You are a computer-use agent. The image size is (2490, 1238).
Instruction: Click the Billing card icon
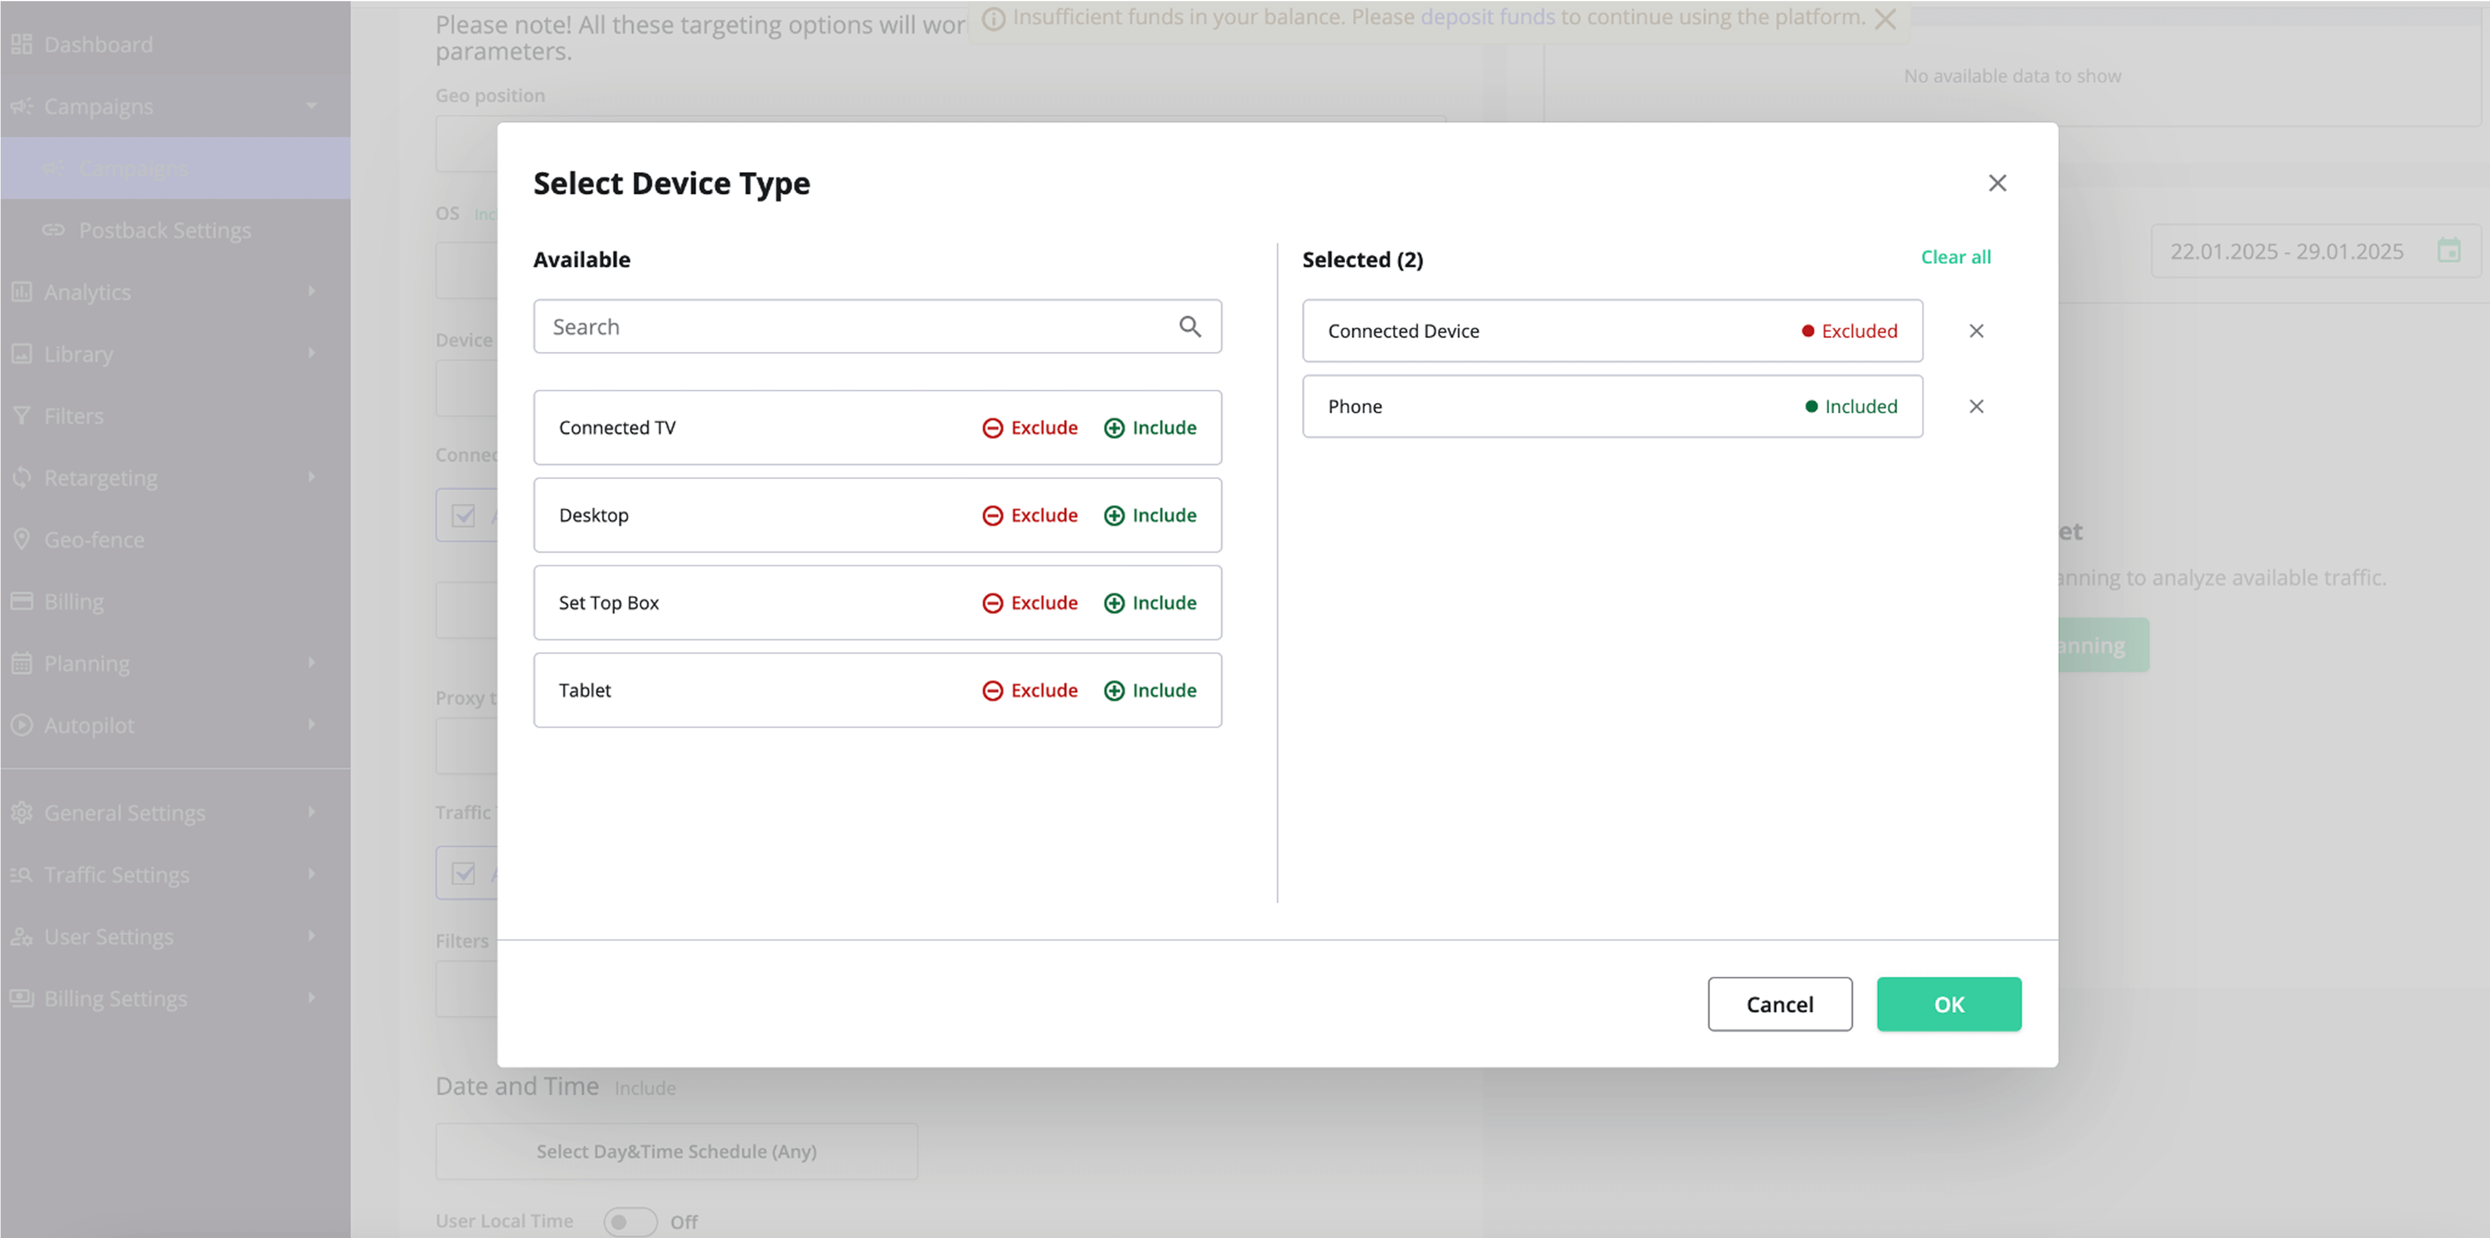coord(21,601)
